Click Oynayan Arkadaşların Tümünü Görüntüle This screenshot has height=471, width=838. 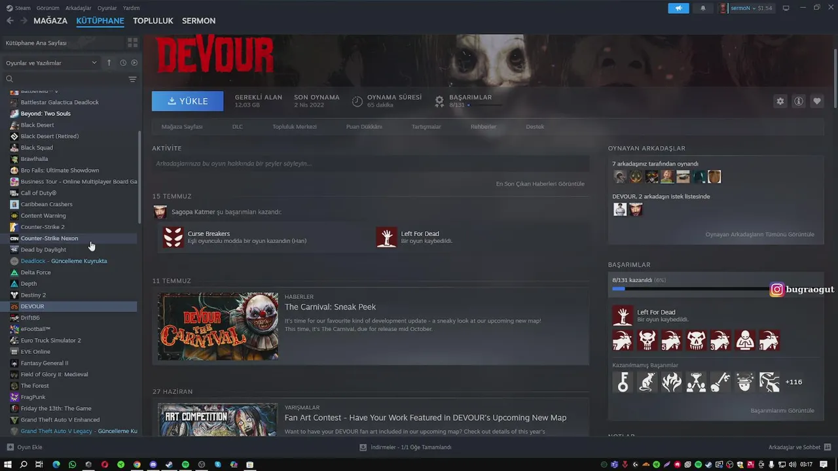[759, 234]
